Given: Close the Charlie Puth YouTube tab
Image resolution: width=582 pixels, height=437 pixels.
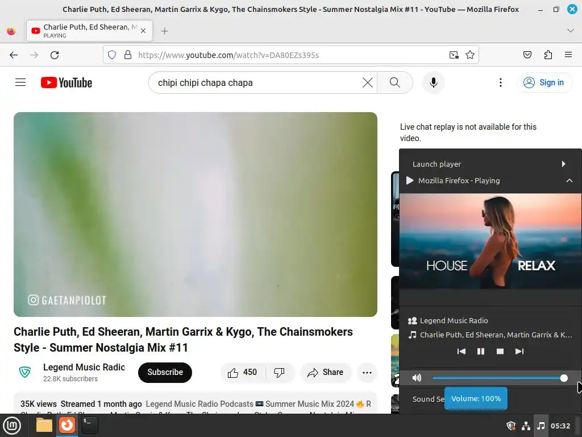Looking at the screenshot, I should coord(143,31).
